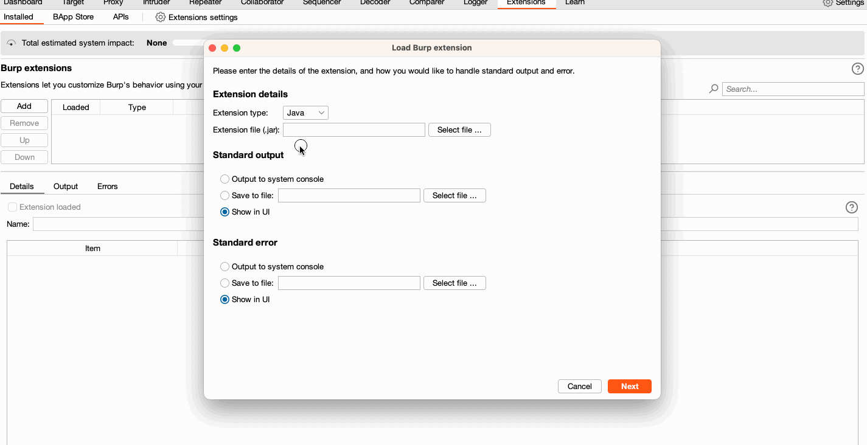Click the Down button
The height and width of the screenshot is (445, 867).
point(24,157)
